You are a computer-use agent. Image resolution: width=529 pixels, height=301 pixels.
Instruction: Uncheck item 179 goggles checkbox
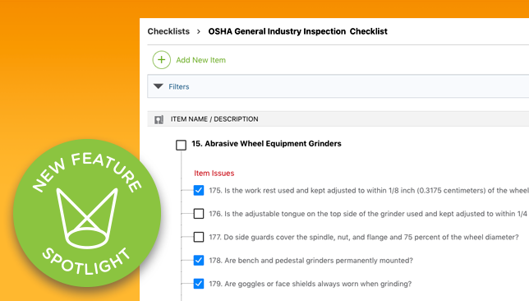click(x=199, y=284)
